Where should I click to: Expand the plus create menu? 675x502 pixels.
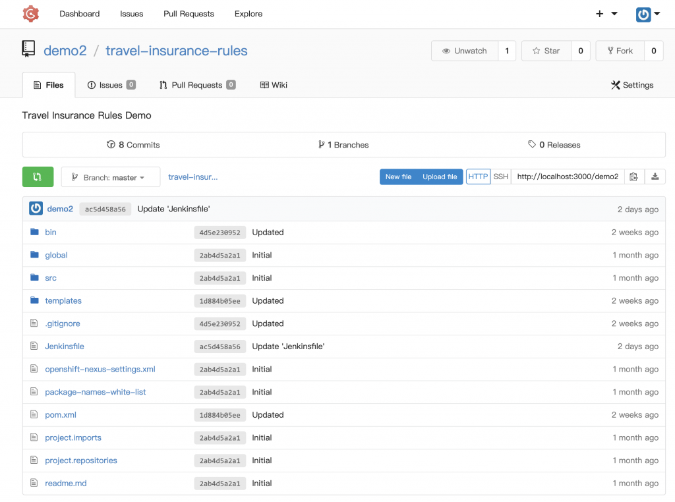pyautogui.click(x=606, y=14)
